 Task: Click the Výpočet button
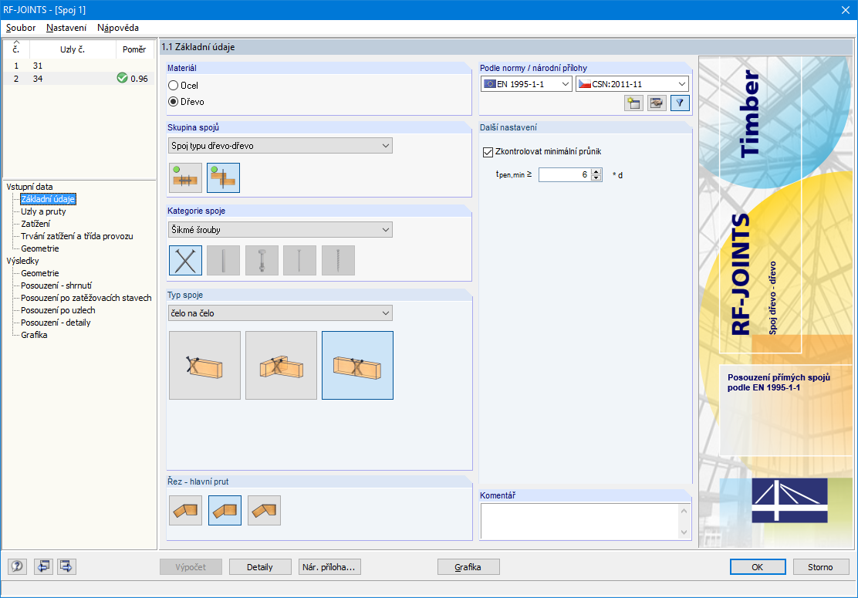coord(191,567)
